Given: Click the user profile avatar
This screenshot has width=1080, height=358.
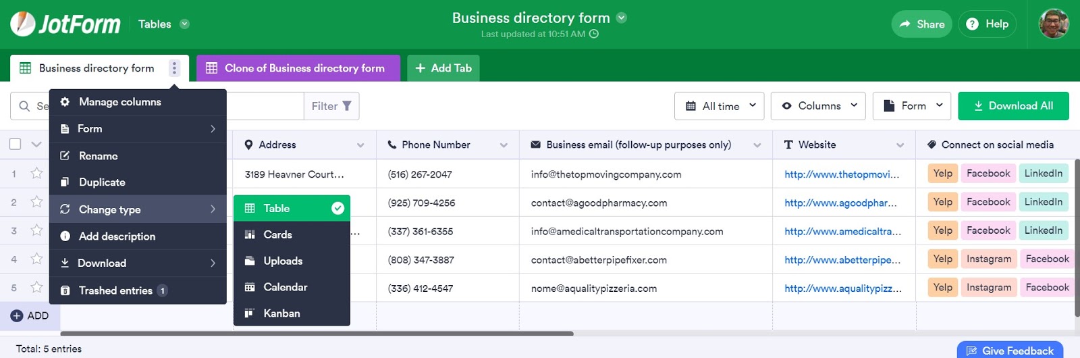Looking at the screenshot, I should coord(1053,24).
